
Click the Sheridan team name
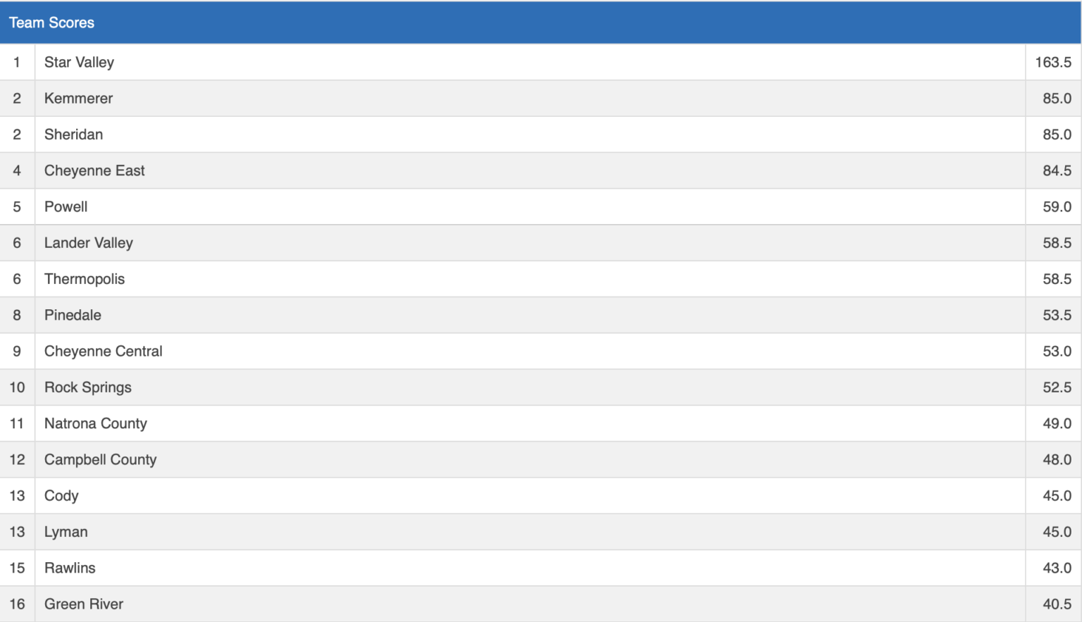[x=73, y=135]
